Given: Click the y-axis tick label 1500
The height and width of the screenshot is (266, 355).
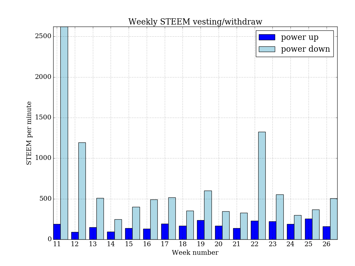Looking at the screenshot, I should (43, 118).
